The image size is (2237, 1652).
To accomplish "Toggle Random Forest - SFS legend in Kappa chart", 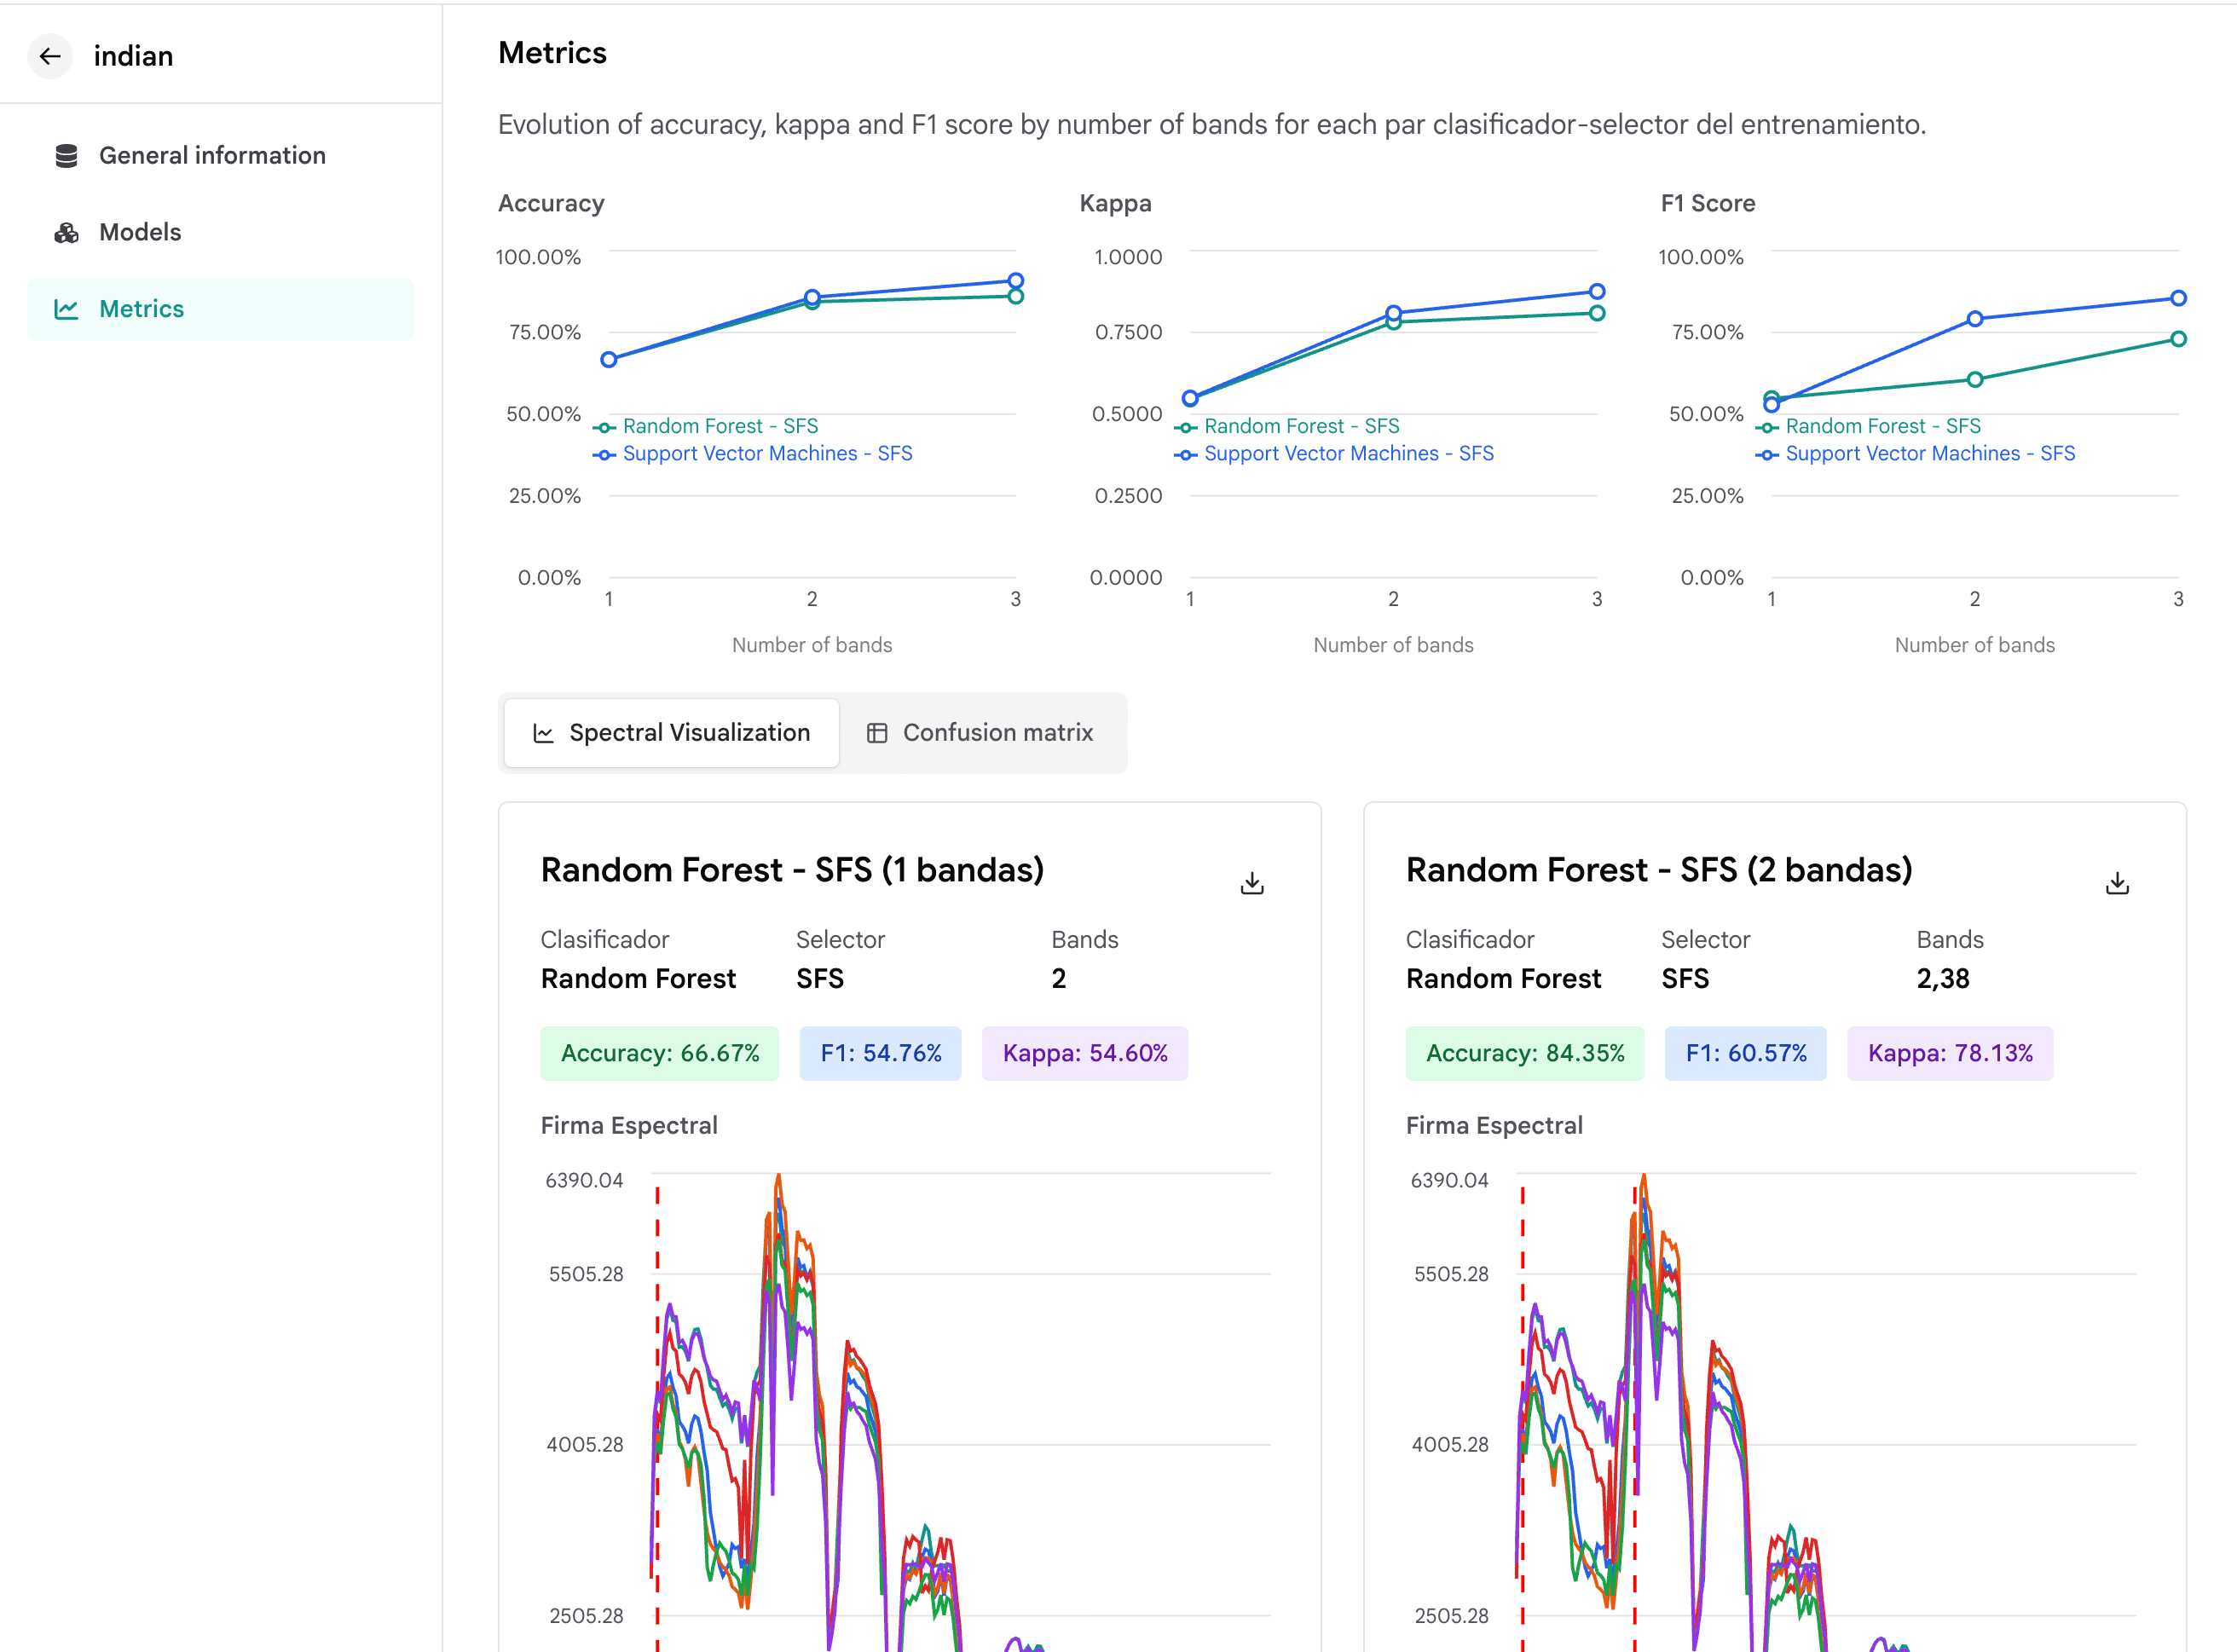I will point(1287,426).
